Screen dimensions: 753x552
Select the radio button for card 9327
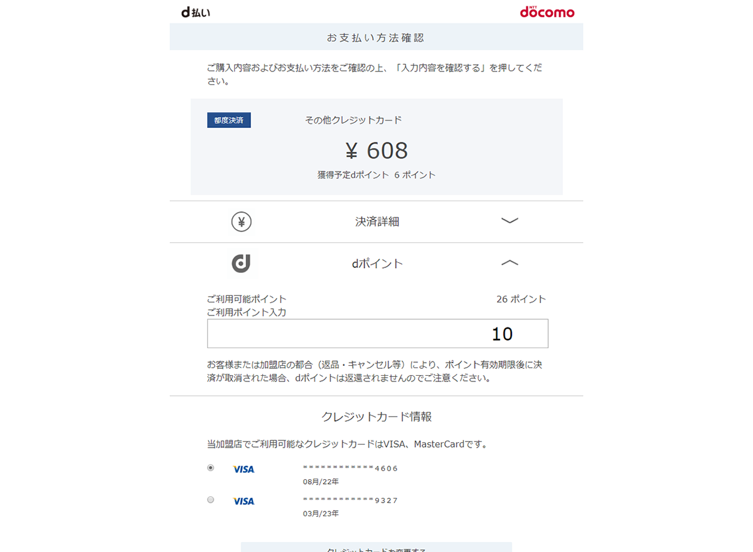(x=211, y=499)
